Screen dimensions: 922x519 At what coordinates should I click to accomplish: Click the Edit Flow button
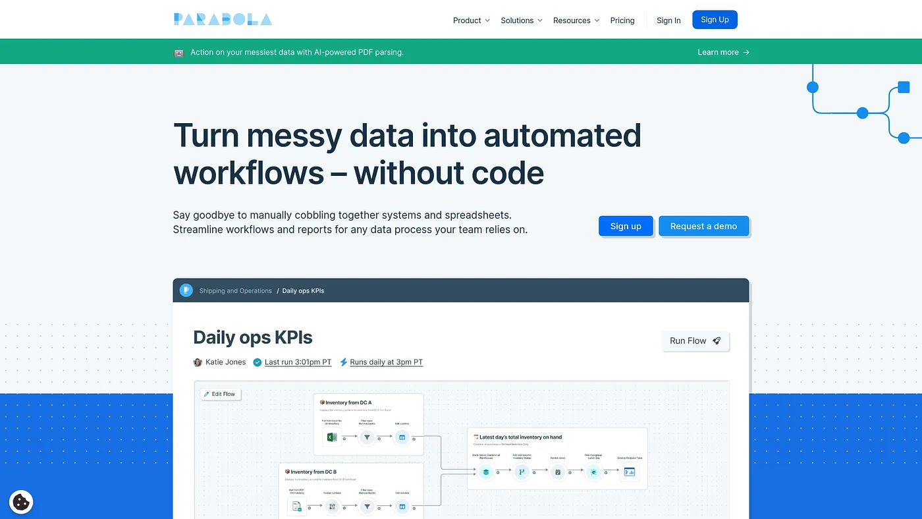coord(221,394)
